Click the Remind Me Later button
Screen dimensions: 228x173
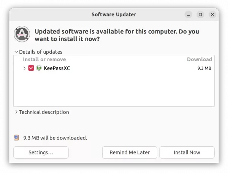point(130,152)
